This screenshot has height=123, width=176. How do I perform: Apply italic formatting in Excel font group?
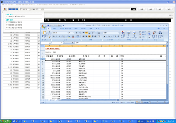tap(57, 36)
